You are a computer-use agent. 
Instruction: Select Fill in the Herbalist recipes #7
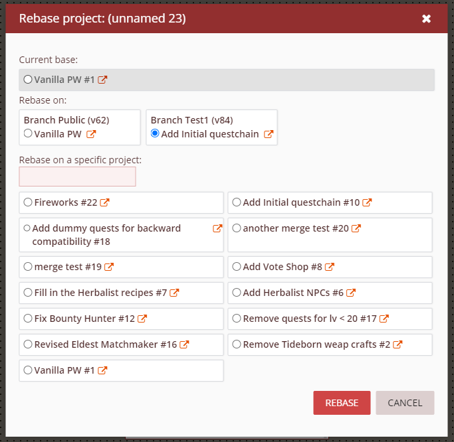(28, 293)
